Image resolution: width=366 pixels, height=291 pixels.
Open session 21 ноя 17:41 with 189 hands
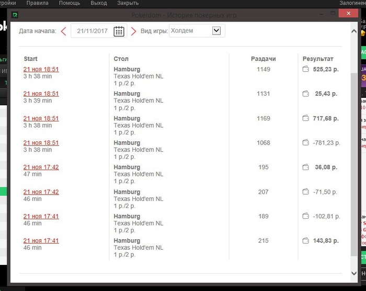pyautogui.click(x=41, y=216)
